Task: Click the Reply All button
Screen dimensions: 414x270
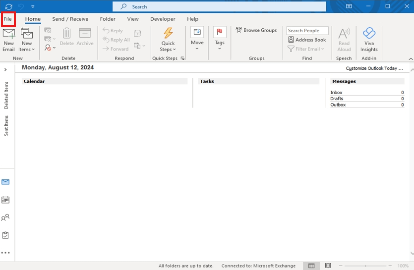Action: (x=116, y=40)
